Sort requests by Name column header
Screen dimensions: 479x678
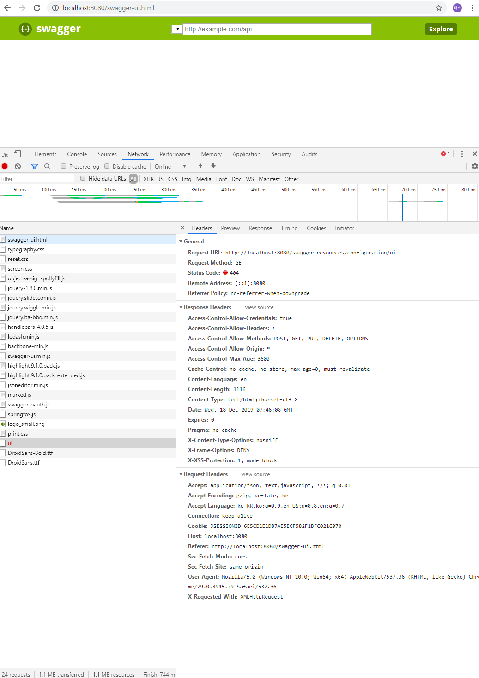pos(88,228)
